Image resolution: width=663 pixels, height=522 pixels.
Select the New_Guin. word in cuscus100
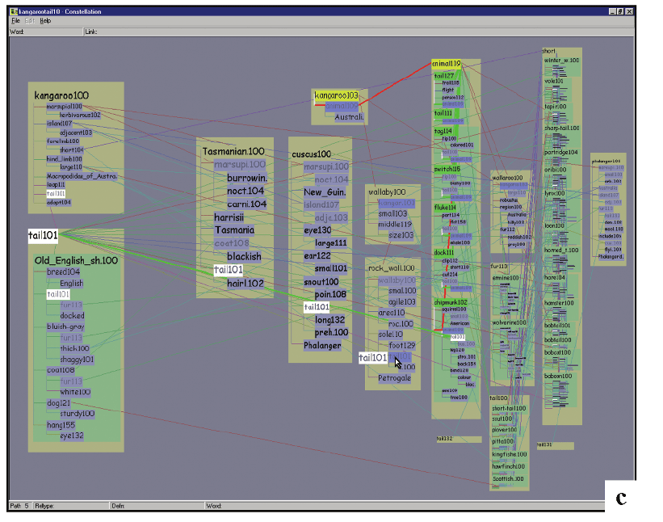pos(325,192)
